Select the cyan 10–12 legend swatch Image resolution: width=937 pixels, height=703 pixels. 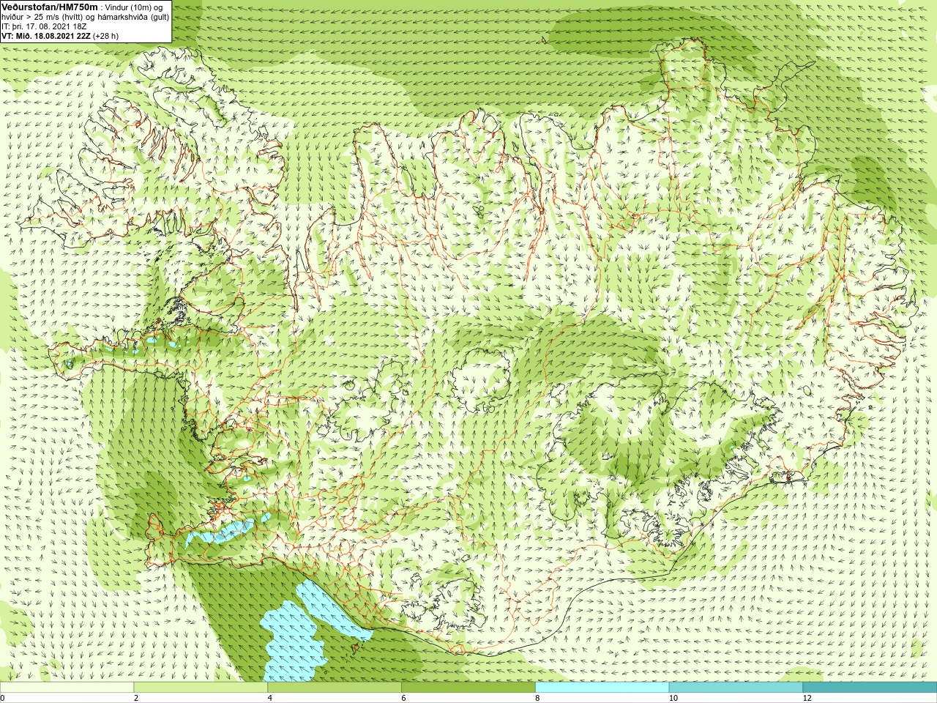736,688
